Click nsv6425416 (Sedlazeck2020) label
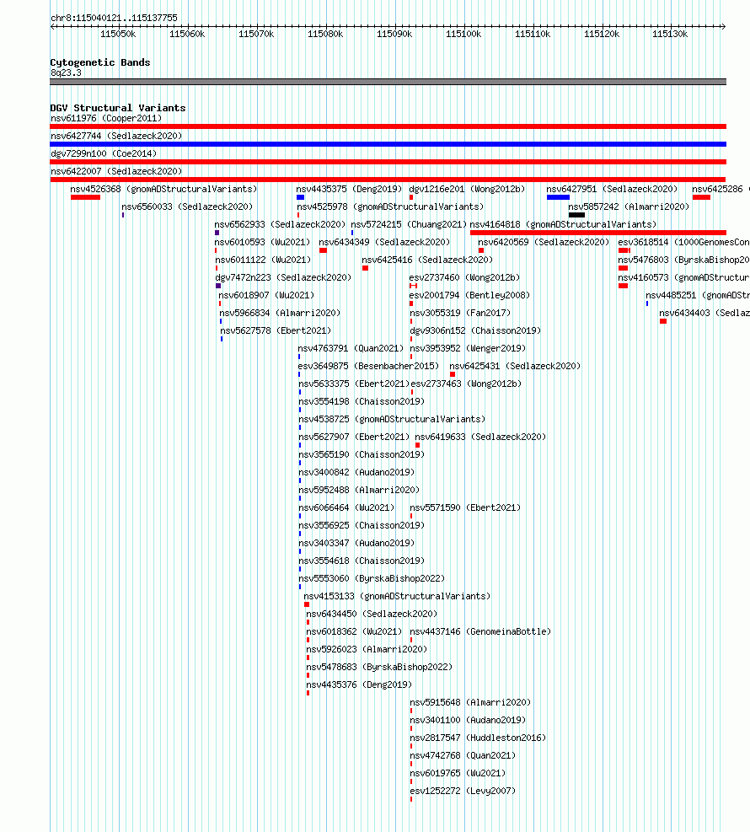 [x=427, y=260]
